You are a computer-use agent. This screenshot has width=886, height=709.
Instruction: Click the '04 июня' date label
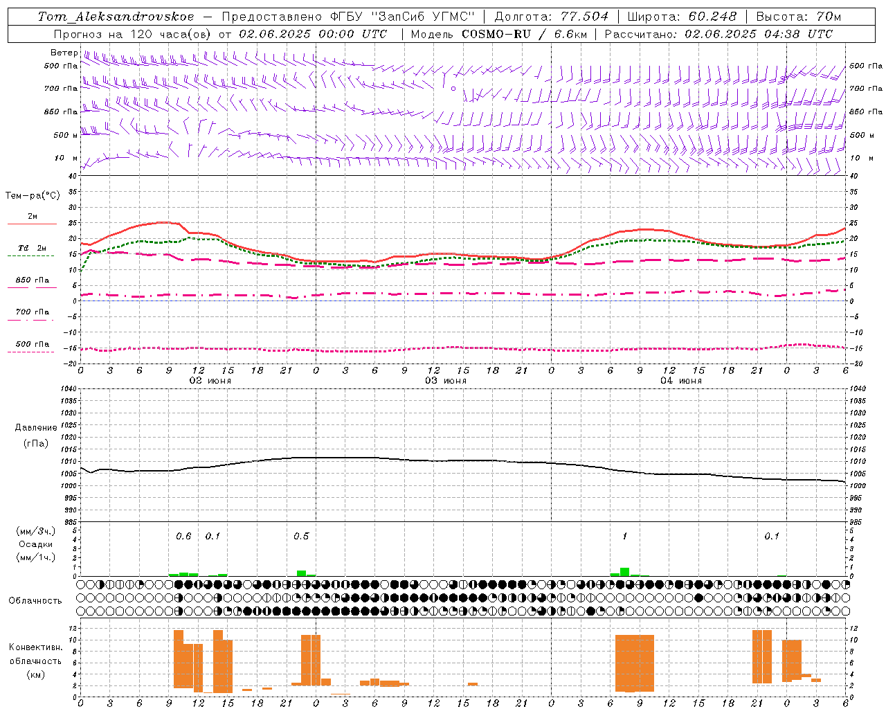(x=681, y=381)
